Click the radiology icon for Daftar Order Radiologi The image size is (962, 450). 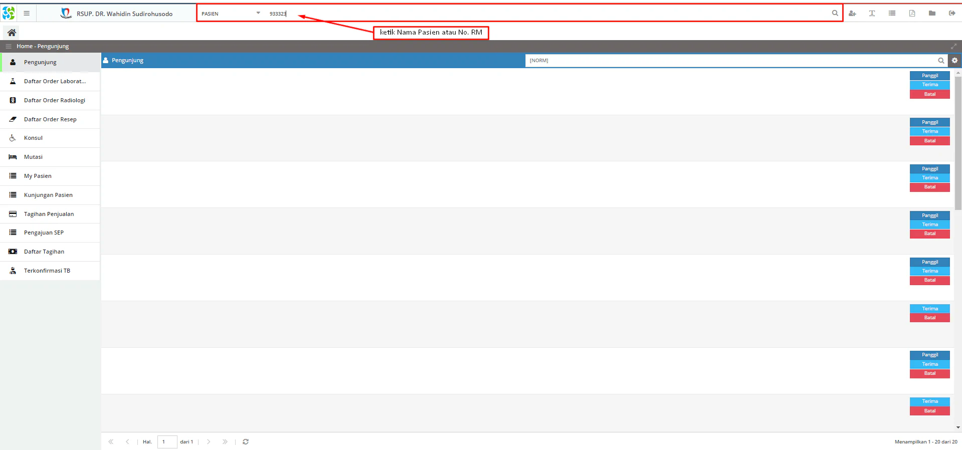tap(13, 100)
